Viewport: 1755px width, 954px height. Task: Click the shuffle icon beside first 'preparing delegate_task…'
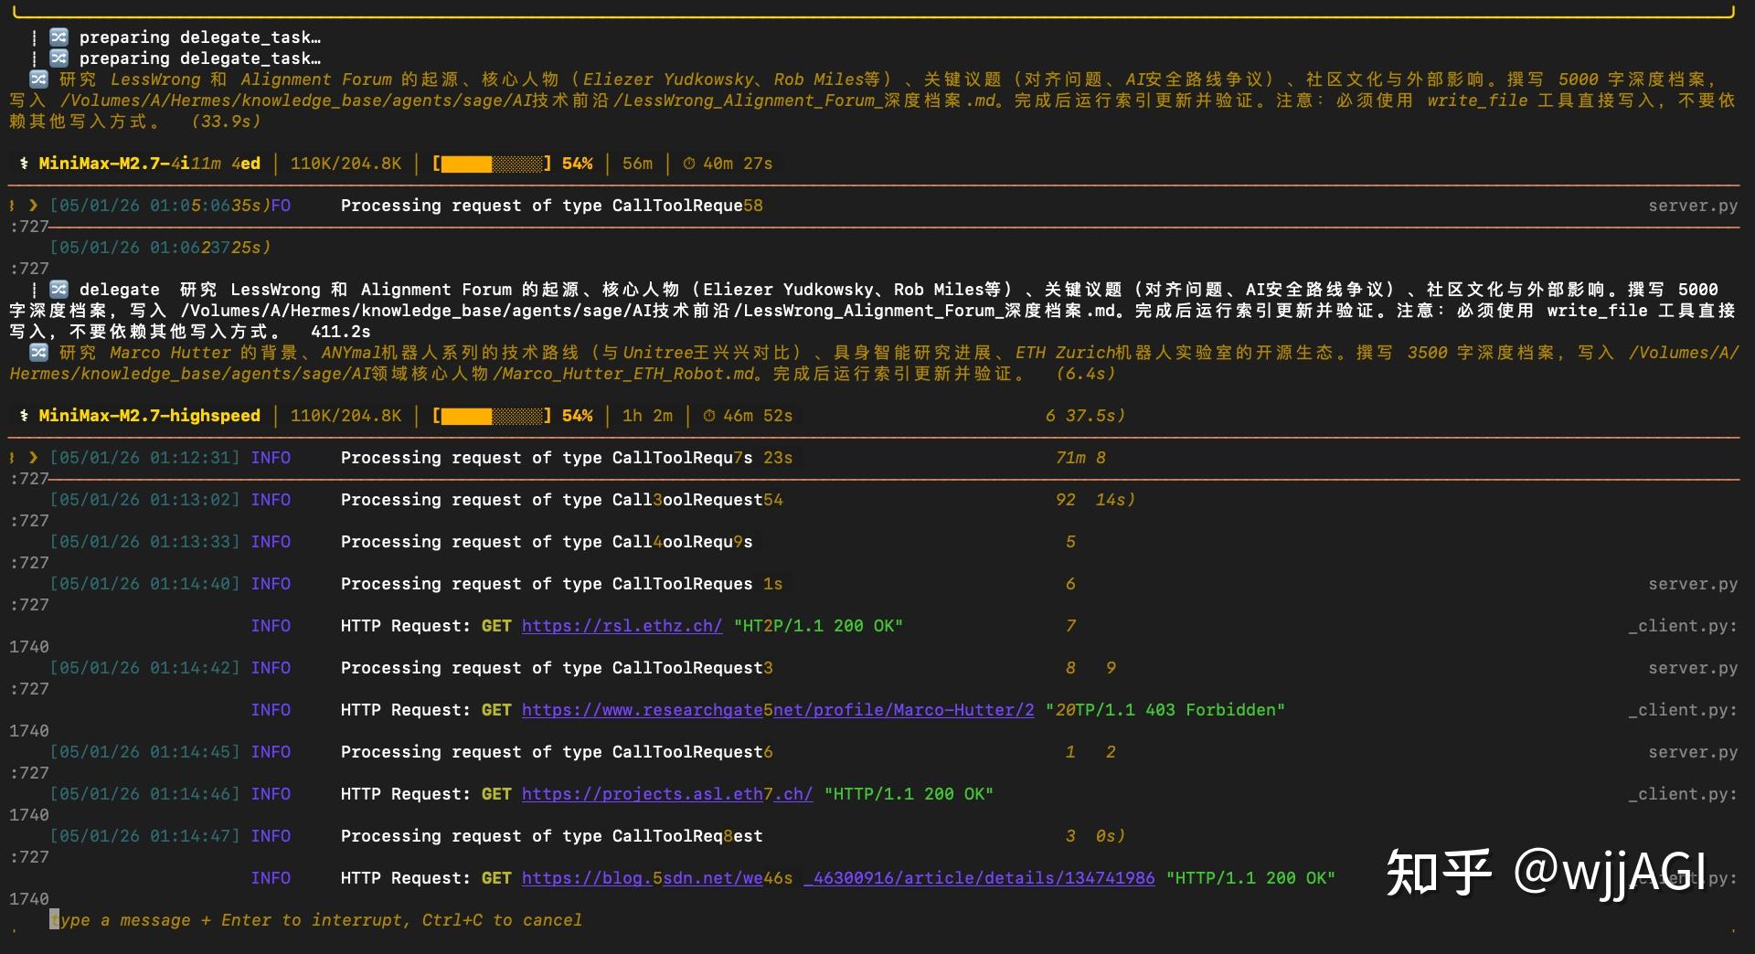click(58, 37)
